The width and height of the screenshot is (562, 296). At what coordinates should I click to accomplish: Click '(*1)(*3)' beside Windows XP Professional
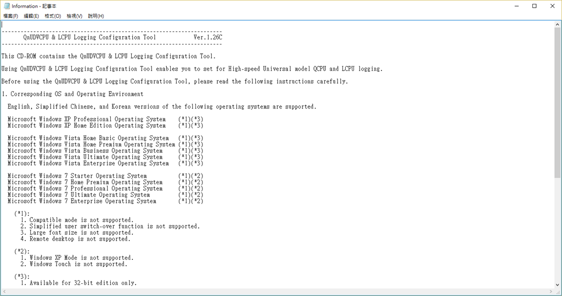point(190,119)
